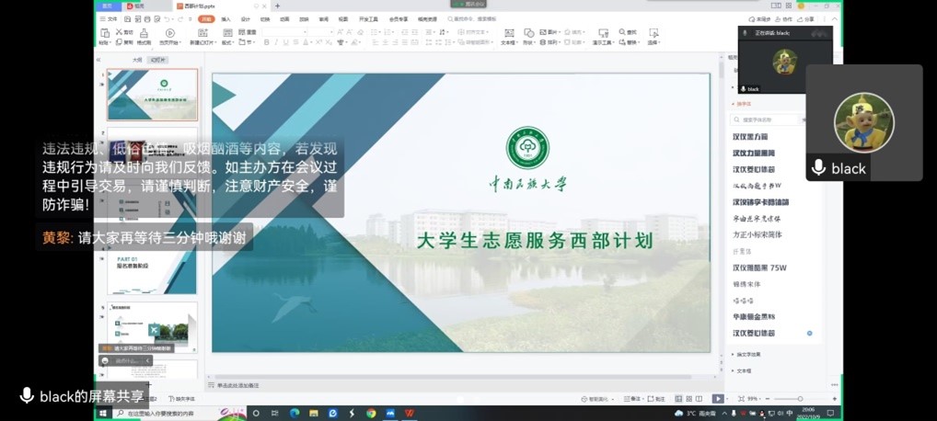Click the Print icon in quick access bar
Viewport: 937px width, 421px height.
point(147,19)
